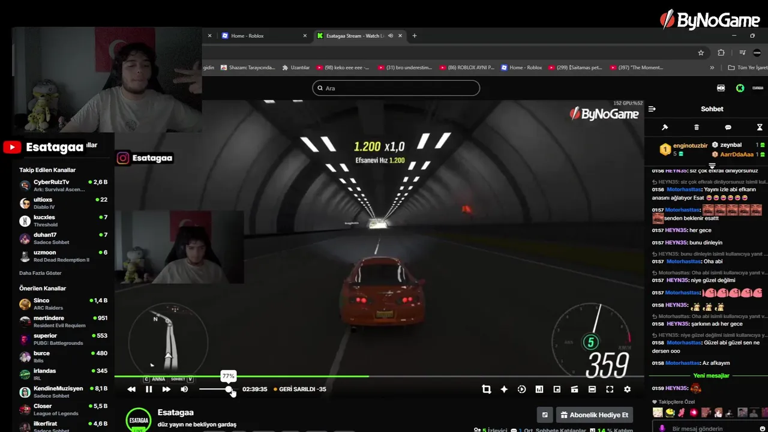
Task: Open the stats chart icon in player controls
Action: [539, 389]
